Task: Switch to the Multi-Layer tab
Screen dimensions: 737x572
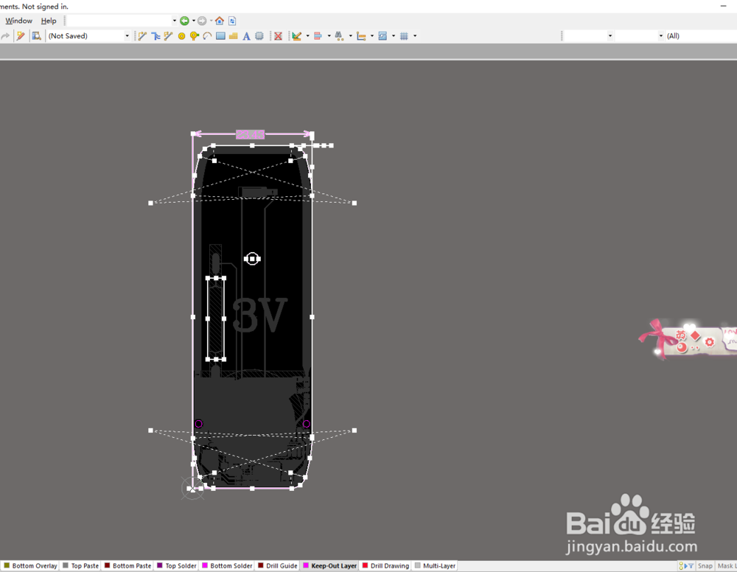Action: tap(435, 566)
